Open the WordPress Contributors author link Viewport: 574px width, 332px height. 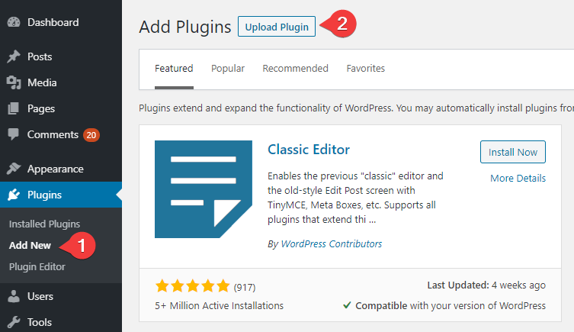coord(332,244)
